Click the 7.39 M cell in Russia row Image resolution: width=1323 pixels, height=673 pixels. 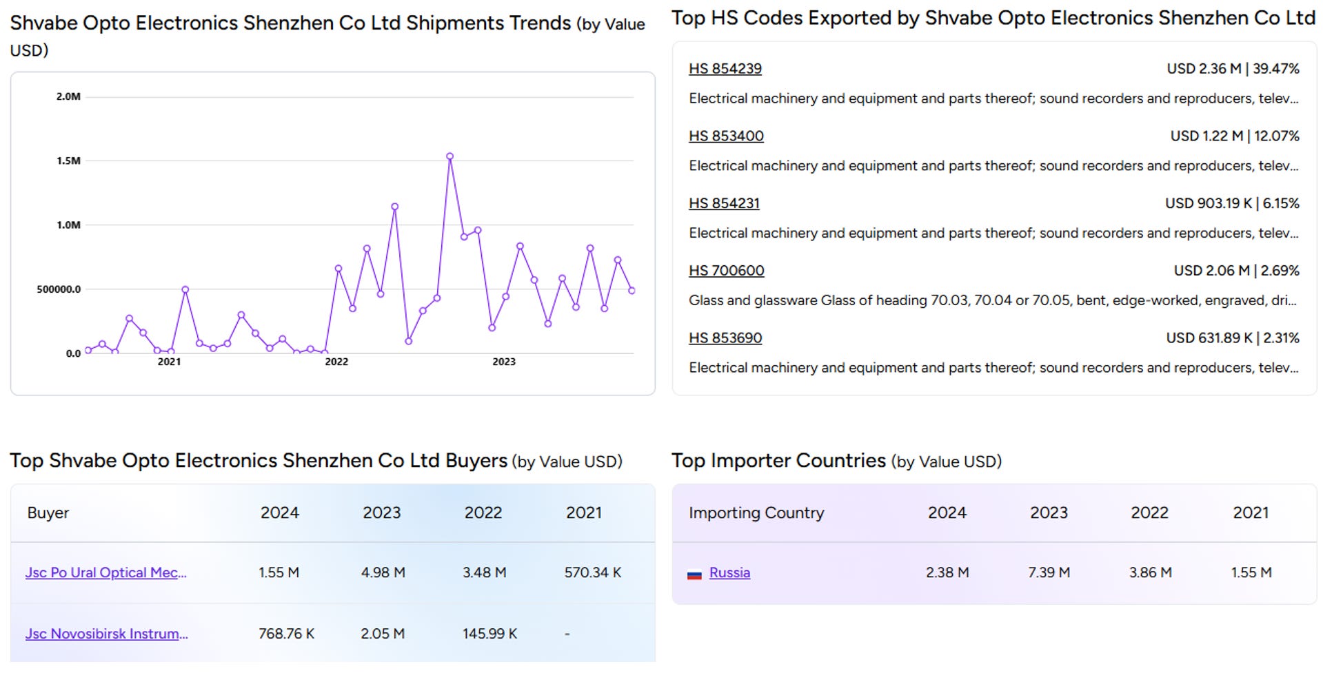tap(1049, 572)
